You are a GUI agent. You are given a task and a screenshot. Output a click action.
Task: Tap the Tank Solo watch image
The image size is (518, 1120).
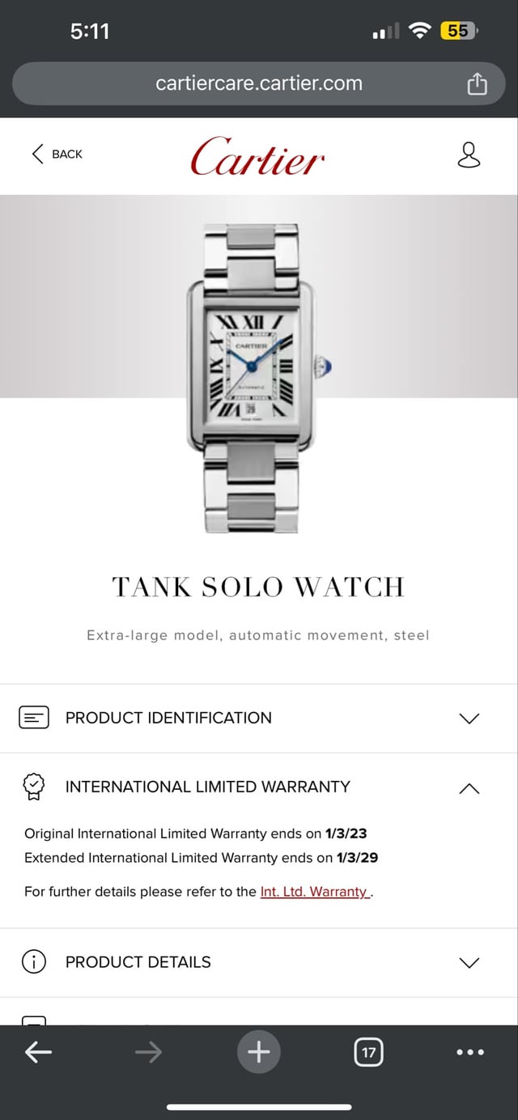pyautogui.click(x=259, y=378)
